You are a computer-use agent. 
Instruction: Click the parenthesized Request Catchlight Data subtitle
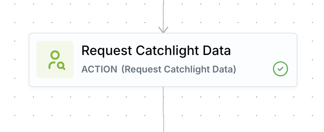click(179, 69)
